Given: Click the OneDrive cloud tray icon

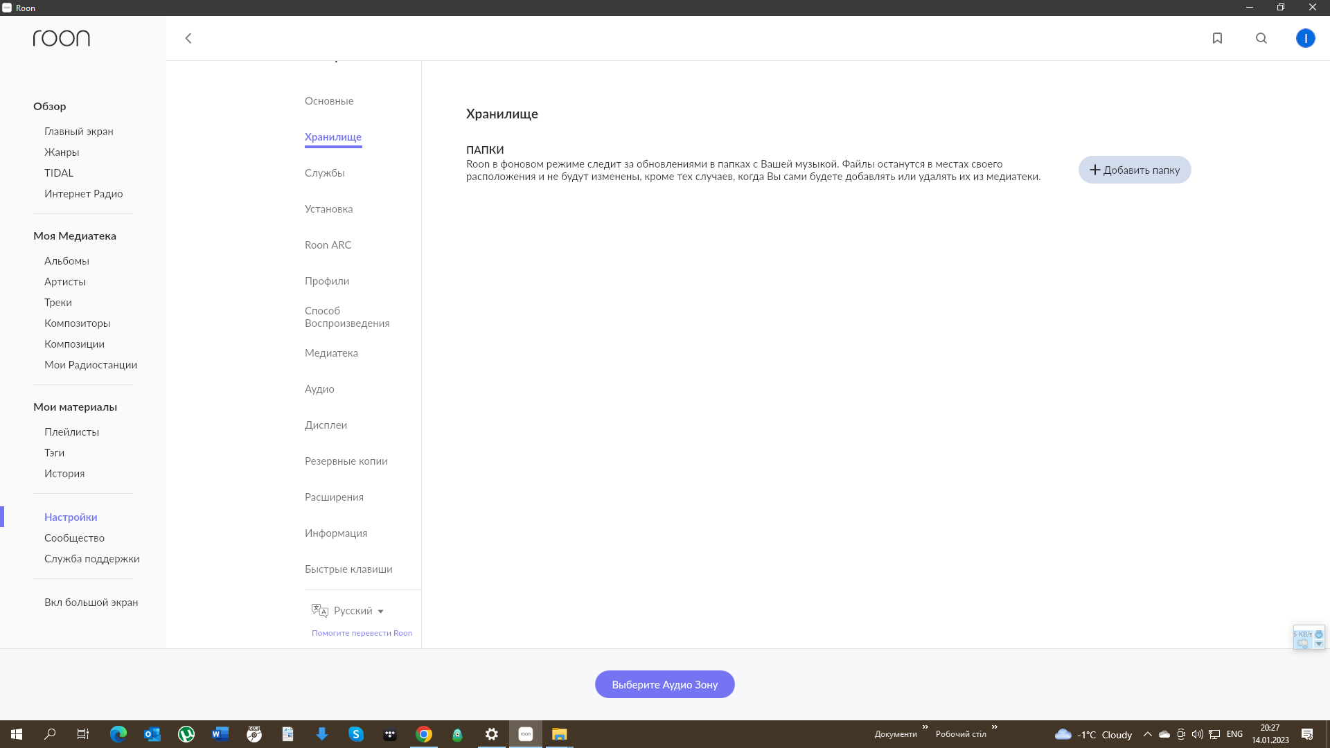Looking at the screenshot, I should [1164, 734].
